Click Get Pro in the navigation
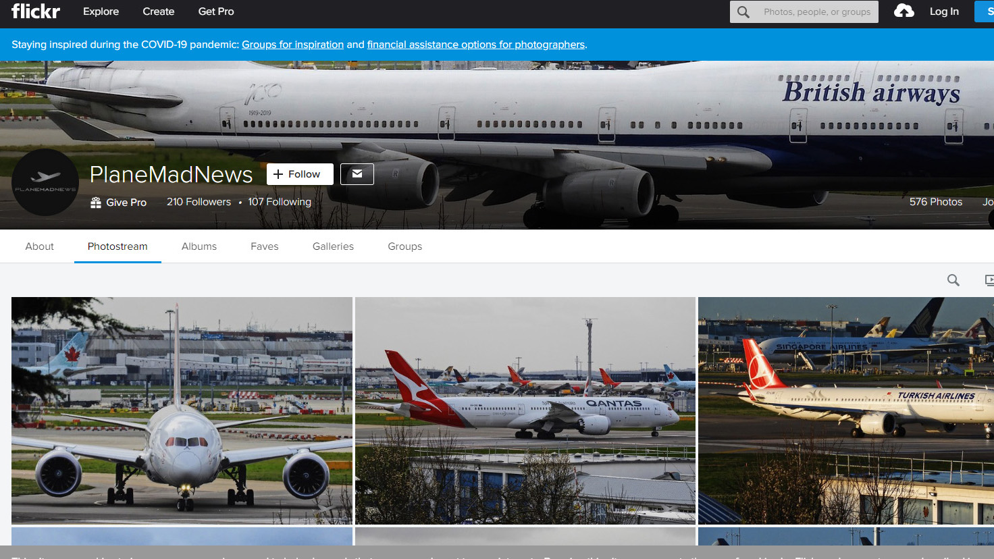 point(216,11)
